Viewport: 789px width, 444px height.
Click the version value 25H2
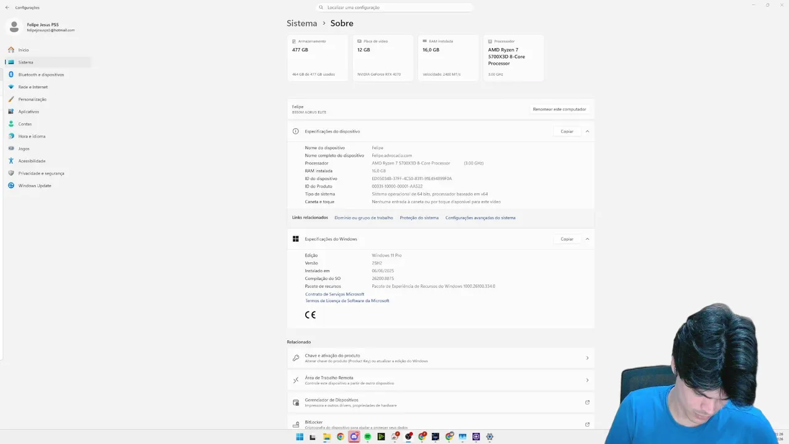(x=377, y=263)
